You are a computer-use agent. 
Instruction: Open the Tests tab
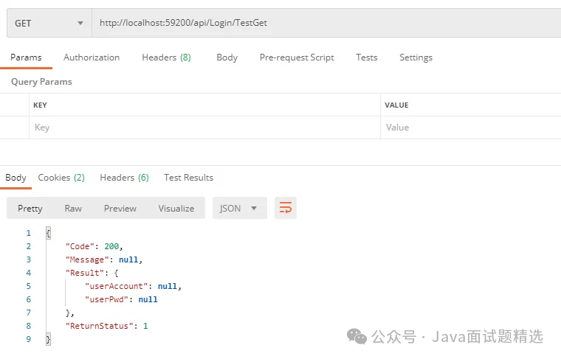(x=366, y=57)
